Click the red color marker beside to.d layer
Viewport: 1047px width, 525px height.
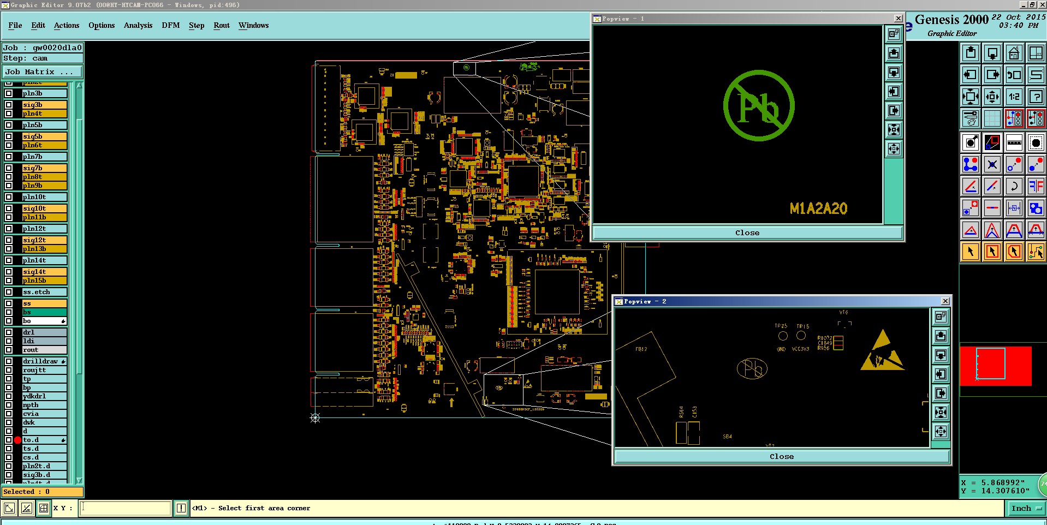click(17, 440)
